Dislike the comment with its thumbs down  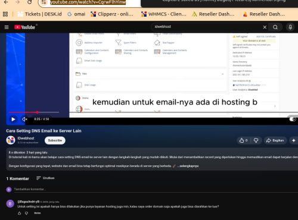pyautogui.click(x=26, y=213)
